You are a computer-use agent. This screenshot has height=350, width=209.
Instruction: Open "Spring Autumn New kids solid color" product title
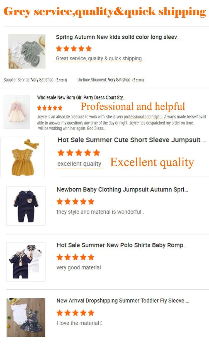[x=118, y=37]
